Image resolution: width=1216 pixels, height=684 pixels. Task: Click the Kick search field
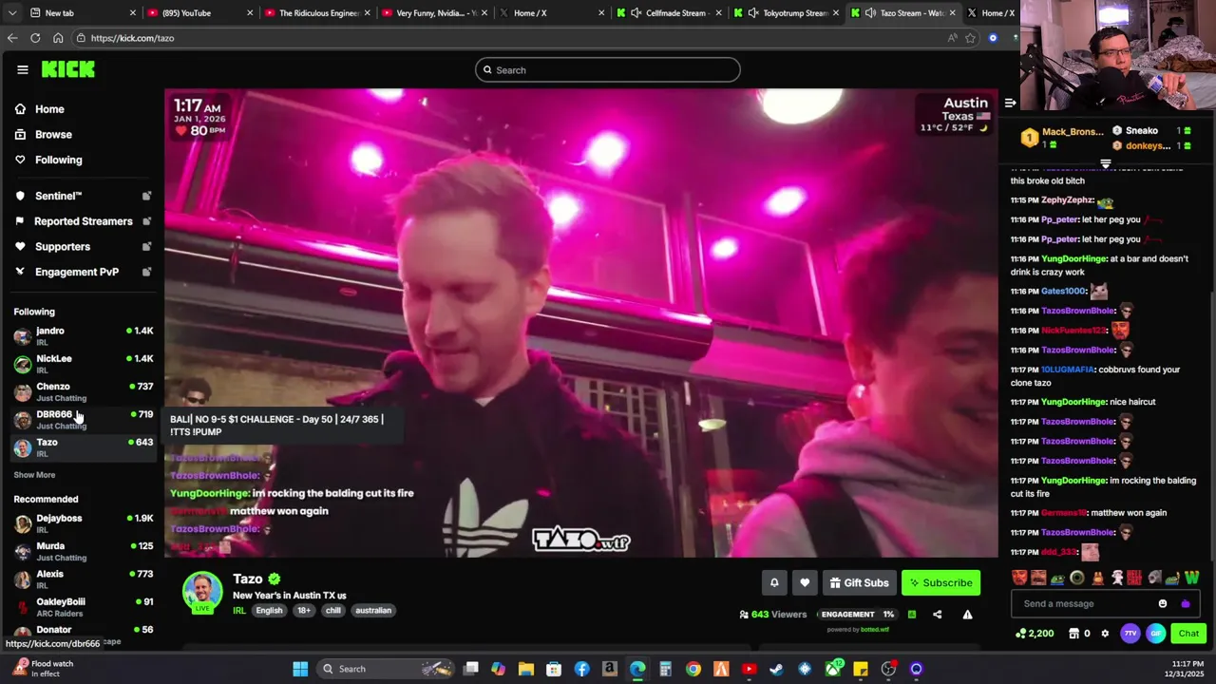pyautogui.click(x=608, y=69)
